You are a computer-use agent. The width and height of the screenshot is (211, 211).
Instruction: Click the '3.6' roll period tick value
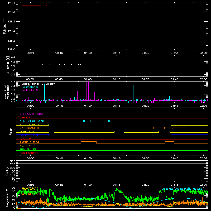13,75
